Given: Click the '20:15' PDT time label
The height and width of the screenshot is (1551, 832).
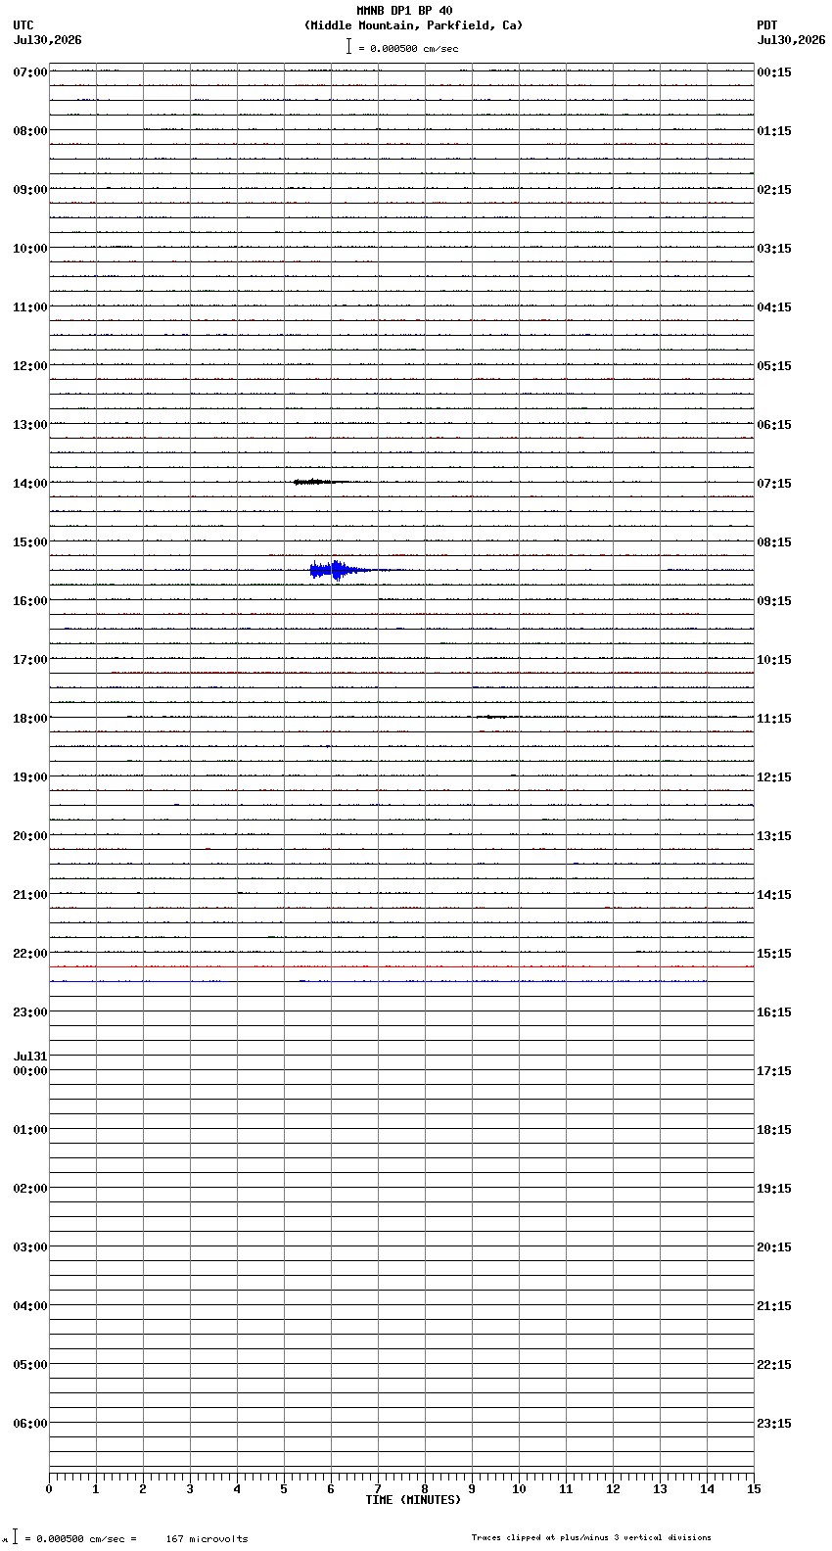Looking at the screenshot, I should tap(774, 1247).
